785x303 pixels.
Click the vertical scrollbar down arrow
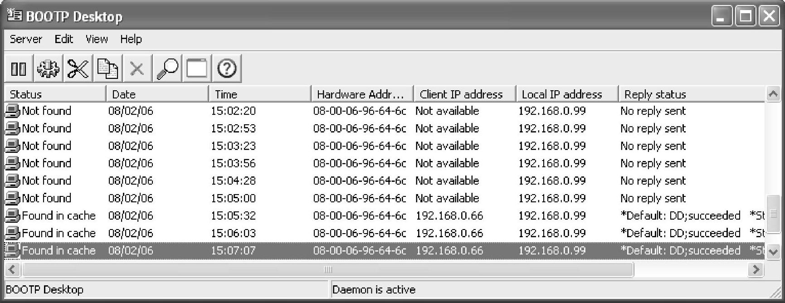(773, 252)
